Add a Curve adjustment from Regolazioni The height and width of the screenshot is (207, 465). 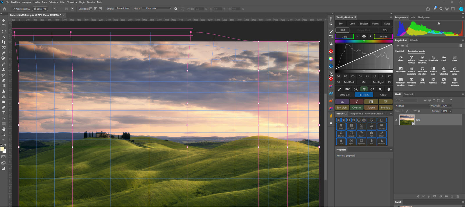coord(455,58)
